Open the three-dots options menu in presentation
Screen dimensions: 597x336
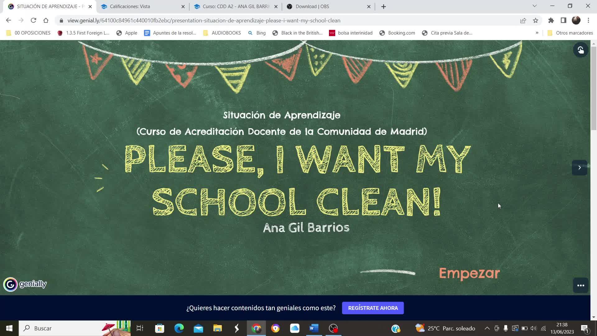(581, 285)
